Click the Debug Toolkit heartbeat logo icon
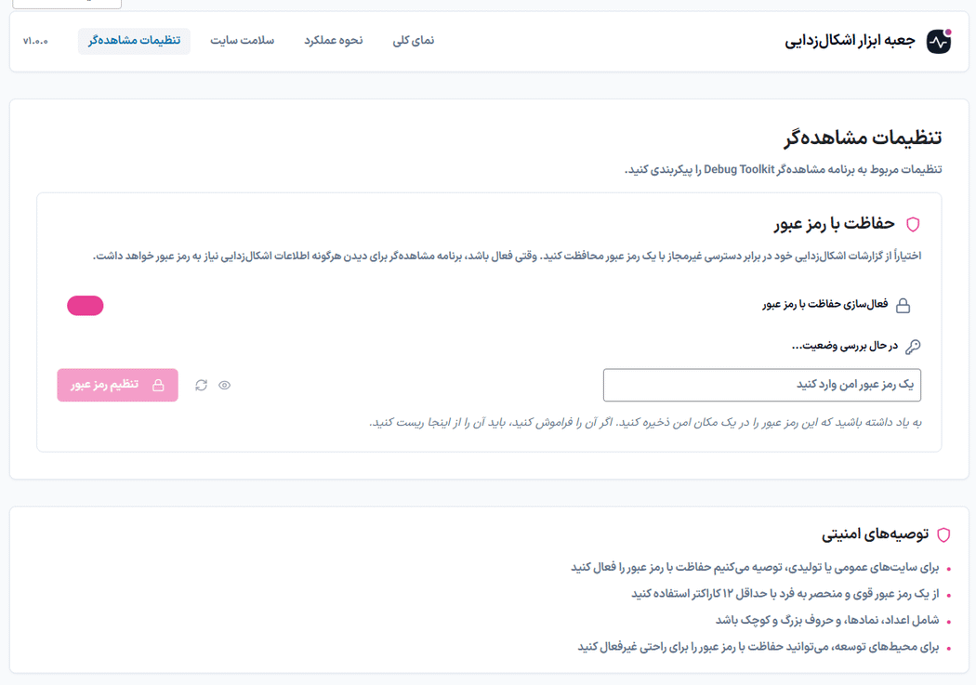This screenshot has width=976, height=685. tap(939, 42)
